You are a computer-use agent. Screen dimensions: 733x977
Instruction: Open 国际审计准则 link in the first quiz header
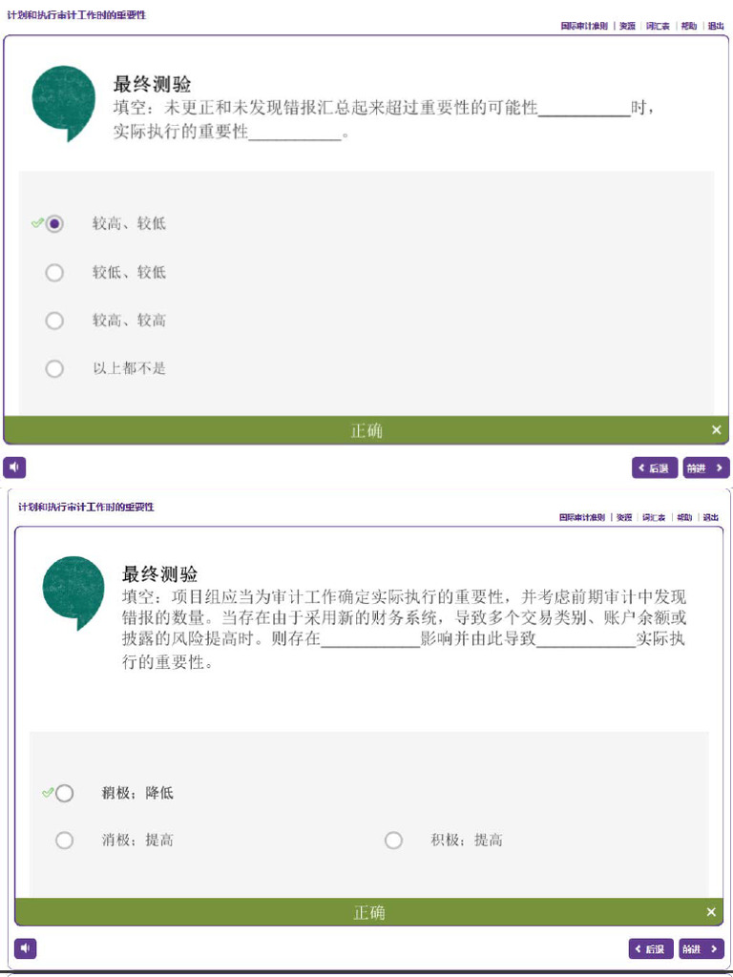pos(584,26)
